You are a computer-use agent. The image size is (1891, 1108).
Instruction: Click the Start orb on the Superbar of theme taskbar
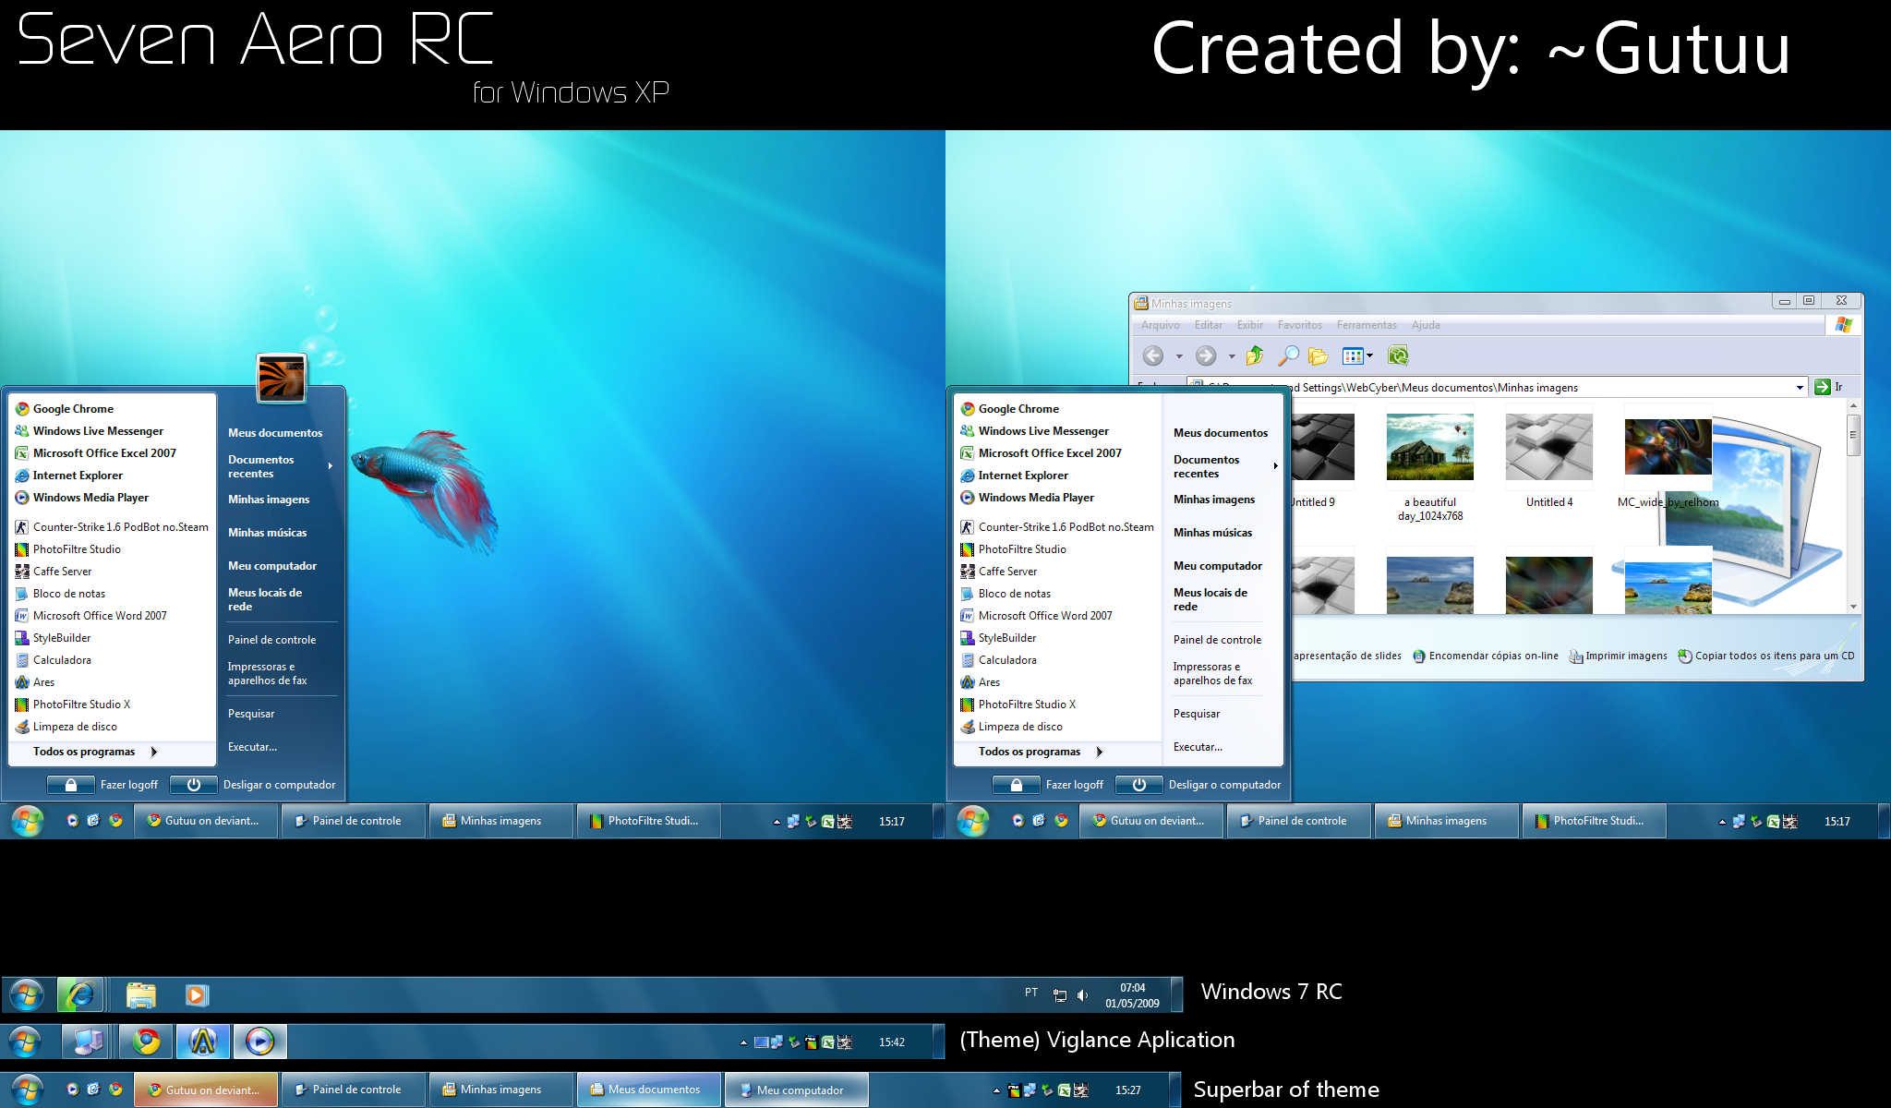26,1090
